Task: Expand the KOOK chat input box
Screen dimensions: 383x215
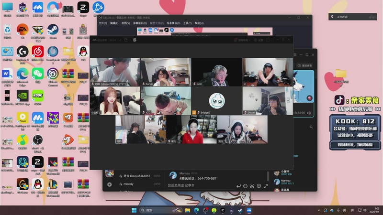Action: 266,186
